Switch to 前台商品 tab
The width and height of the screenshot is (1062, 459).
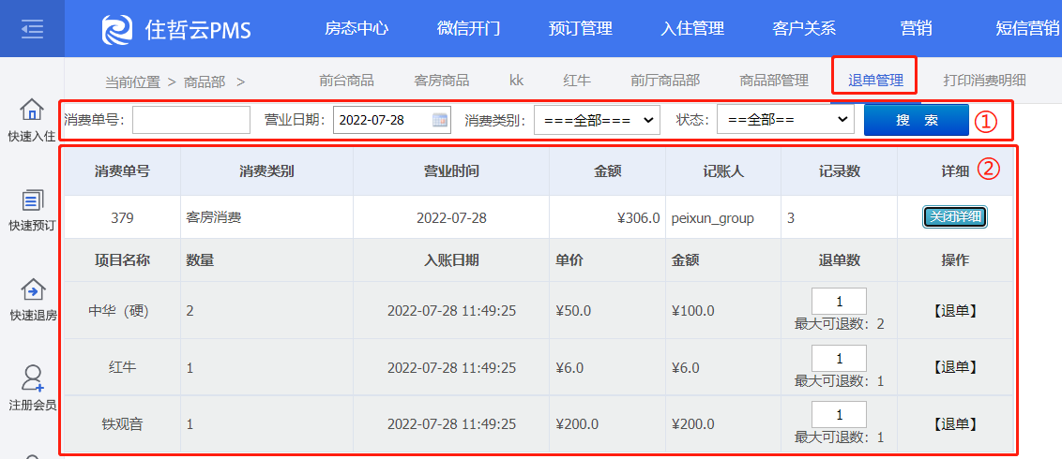coord(347,81)
